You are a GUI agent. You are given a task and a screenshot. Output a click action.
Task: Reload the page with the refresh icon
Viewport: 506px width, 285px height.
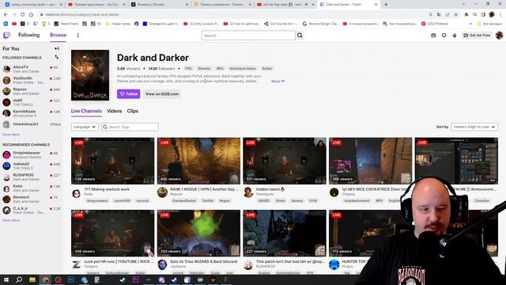pos(23,14)
